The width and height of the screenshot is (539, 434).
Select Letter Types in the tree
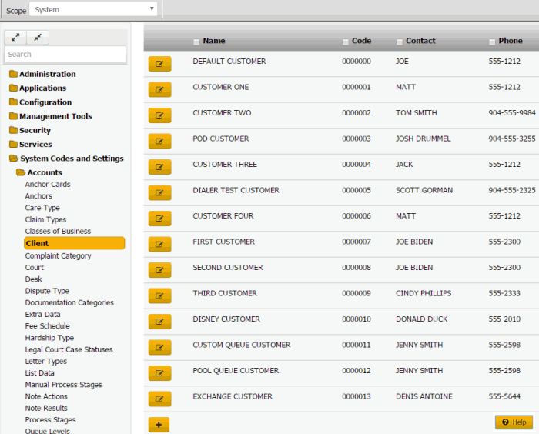tap(45, 362)
